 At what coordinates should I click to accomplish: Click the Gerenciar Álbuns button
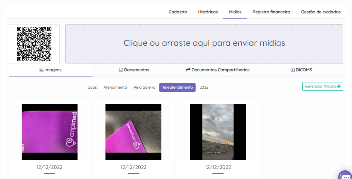323,86
